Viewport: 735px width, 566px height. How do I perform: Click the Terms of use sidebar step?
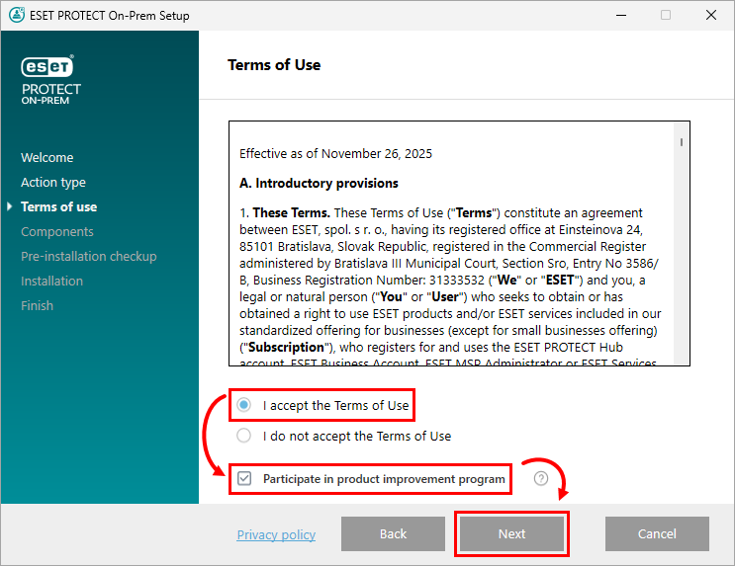click(59, 207)
